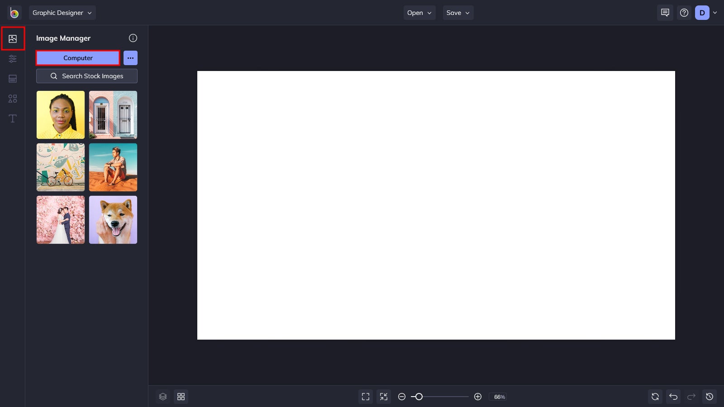Select the Adjustments sliders icon in sidebar
Viewport: 724px width, 407px height.
[13, 58]
